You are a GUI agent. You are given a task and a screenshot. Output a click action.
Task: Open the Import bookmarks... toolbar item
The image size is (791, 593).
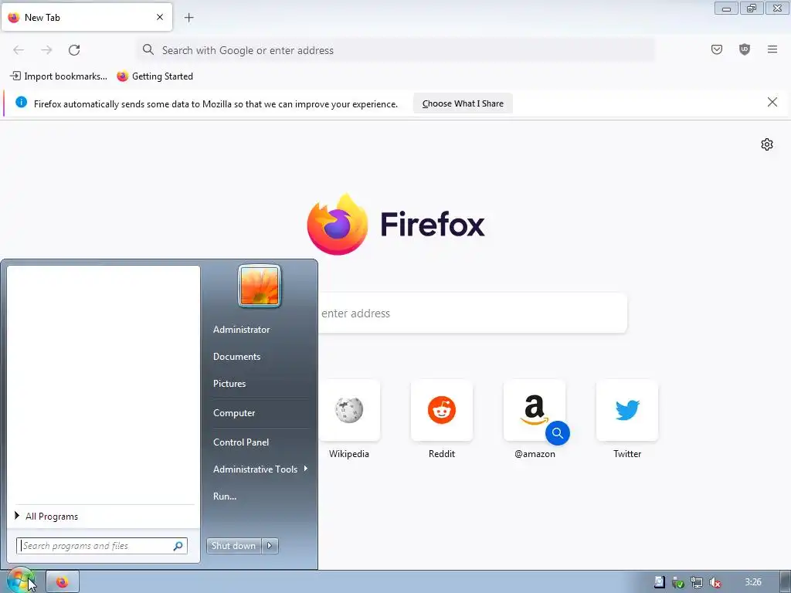point(59,76)
